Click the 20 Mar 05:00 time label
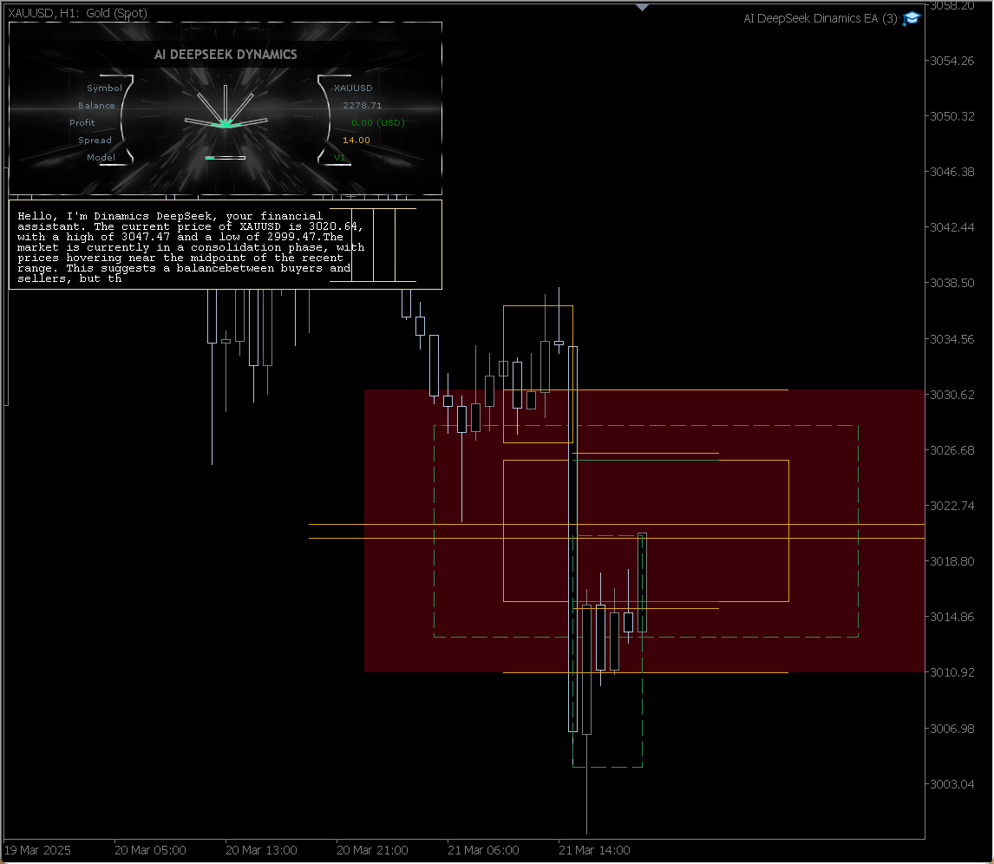Viewport: 994px width, 864px height. 150,850
